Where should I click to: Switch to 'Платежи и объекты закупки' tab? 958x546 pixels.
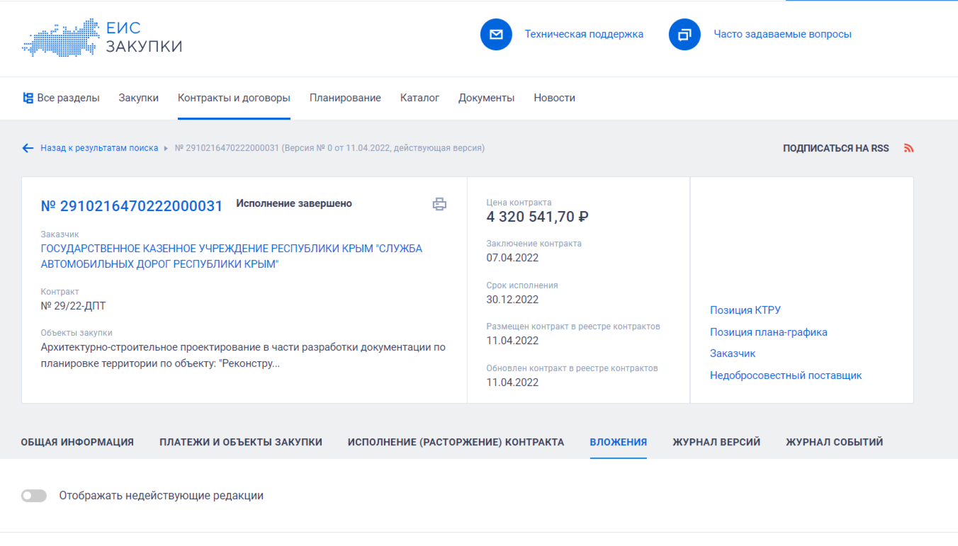pos(241,442)
